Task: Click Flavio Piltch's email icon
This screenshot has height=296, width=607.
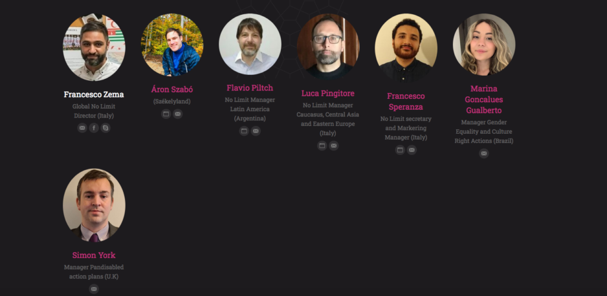Action: click(256, 131)
